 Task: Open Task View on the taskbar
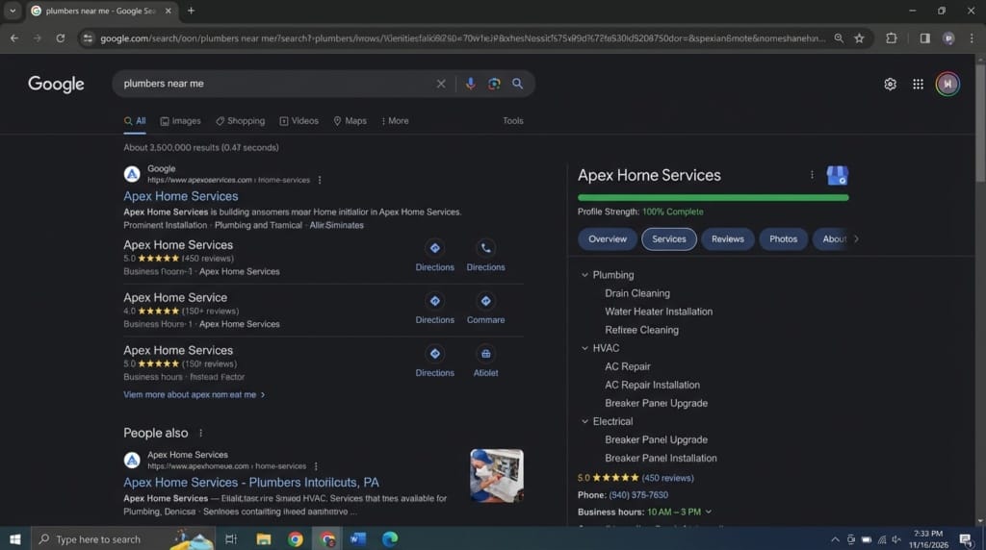231,538
